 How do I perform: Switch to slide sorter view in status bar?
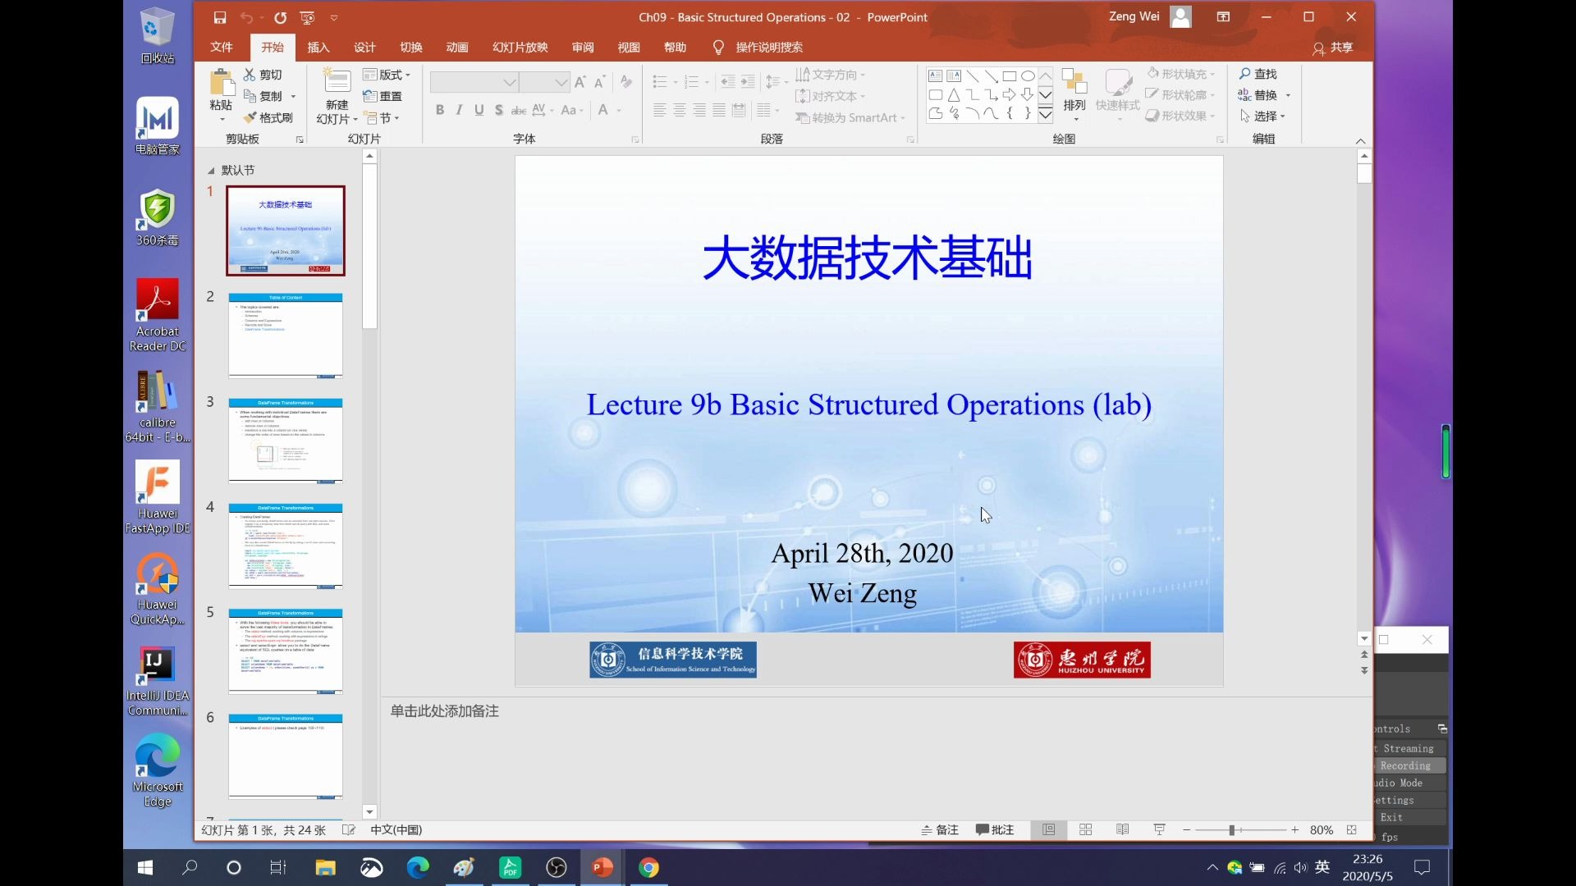coord(1085,829)
